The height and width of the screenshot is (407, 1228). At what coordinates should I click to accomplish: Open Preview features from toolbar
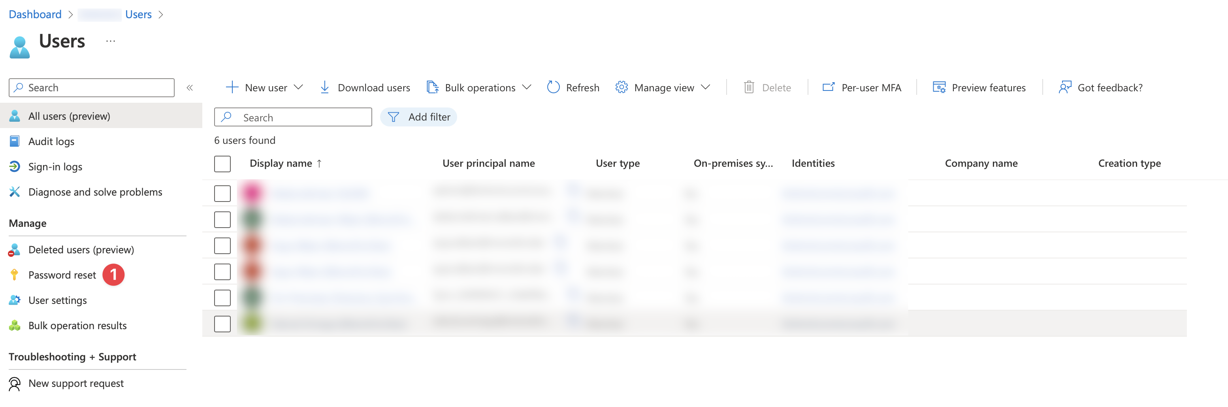[979, 87]
